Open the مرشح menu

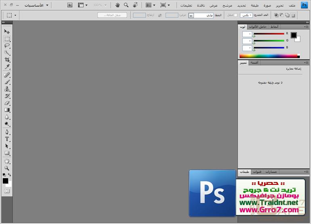click(227, 6)
